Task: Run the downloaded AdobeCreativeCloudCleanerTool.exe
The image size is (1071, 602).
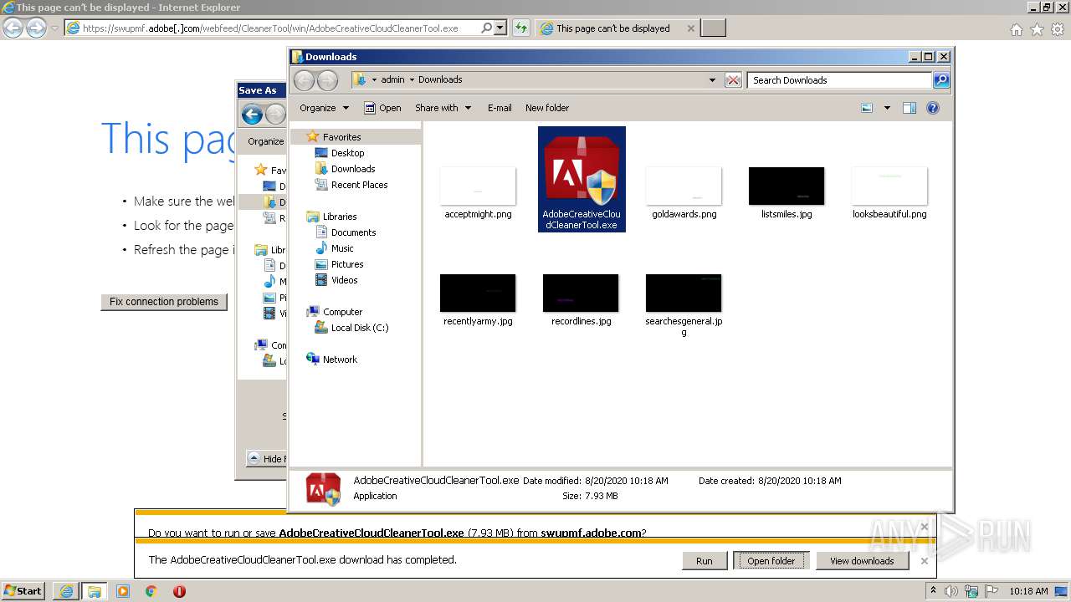Action: pos(705,561)
